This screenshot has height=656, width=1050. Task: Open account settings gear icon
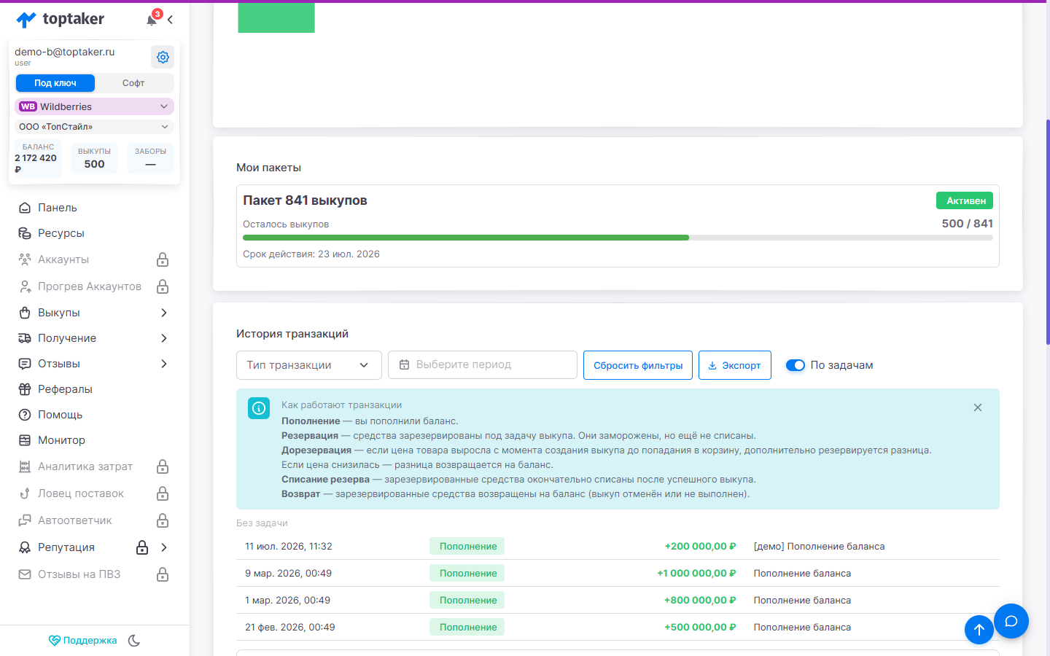163,57
